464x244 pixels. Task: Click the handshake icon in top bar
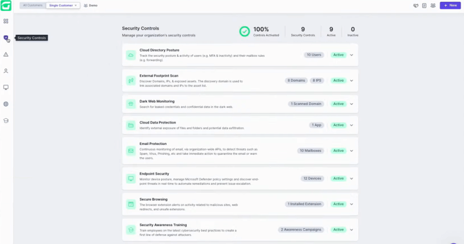click(416, 6)
